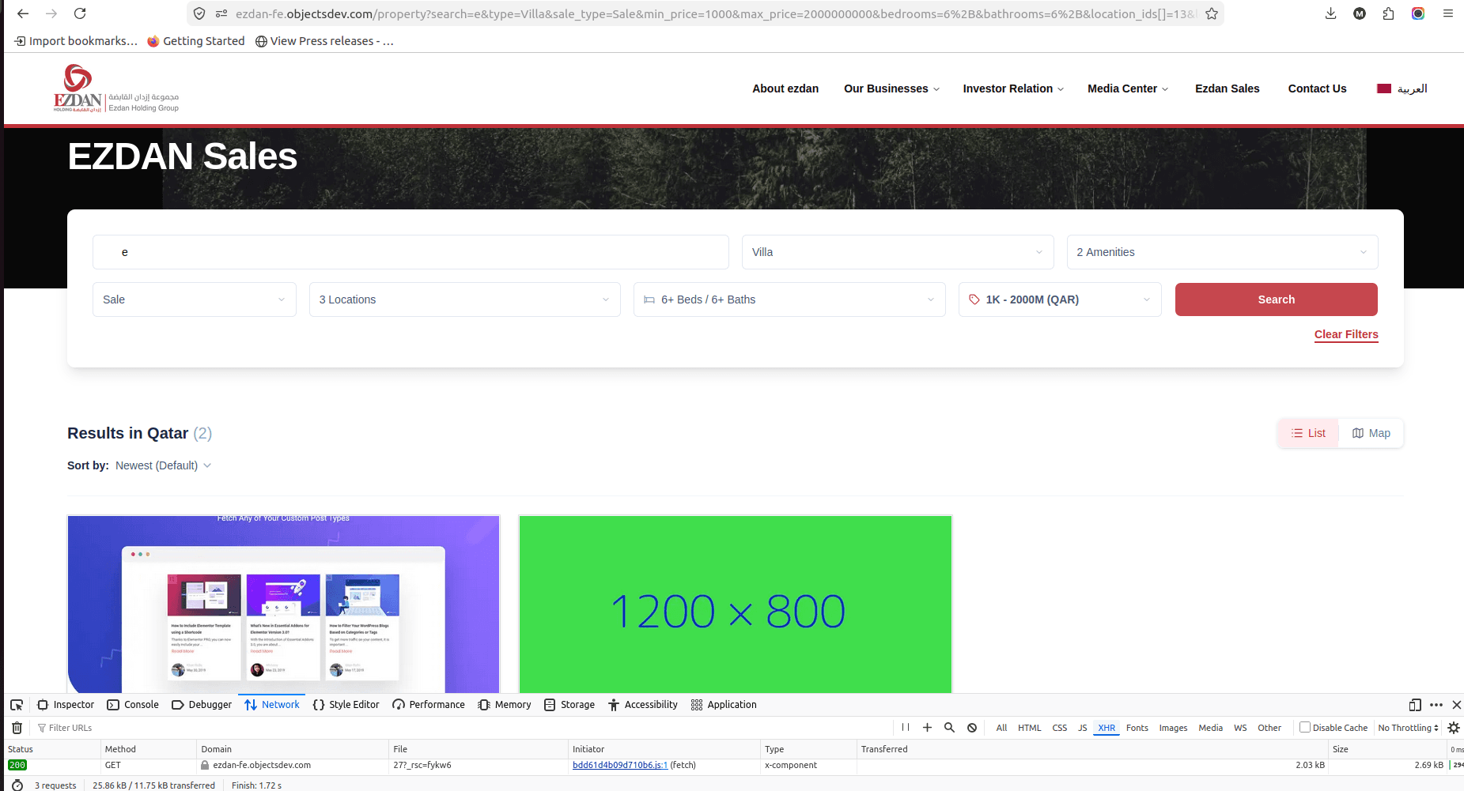Open the extensions puzzle icon
Screen dimensions: 1464x791
(x=1388, y=13)
